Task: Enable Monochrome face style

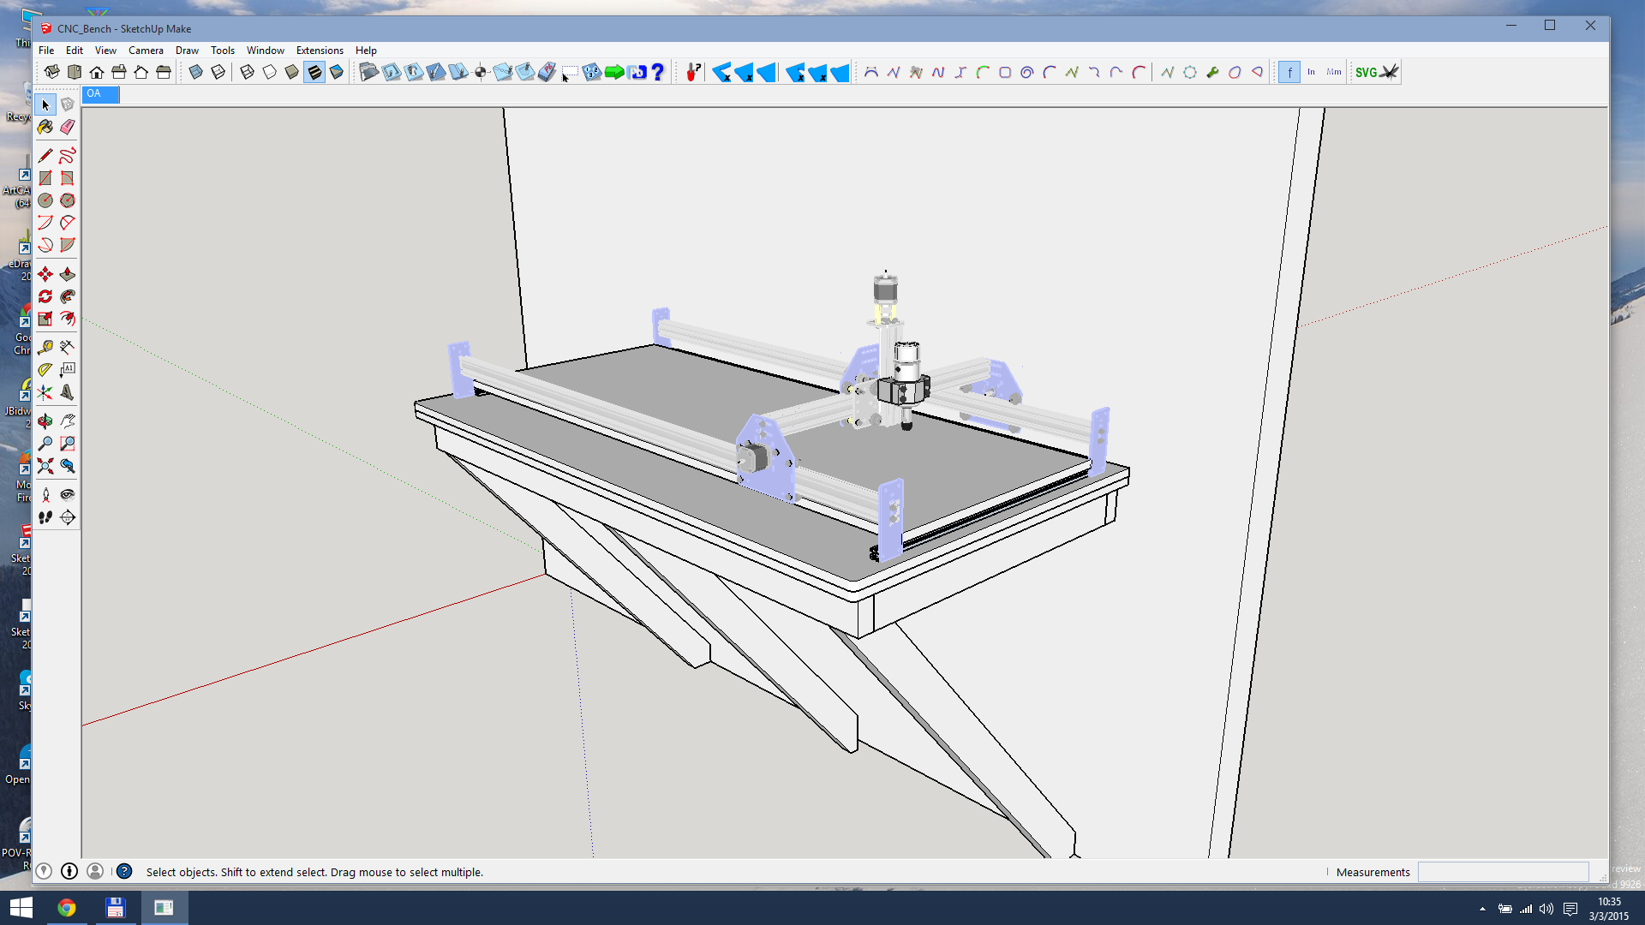Action: point(337,72)
